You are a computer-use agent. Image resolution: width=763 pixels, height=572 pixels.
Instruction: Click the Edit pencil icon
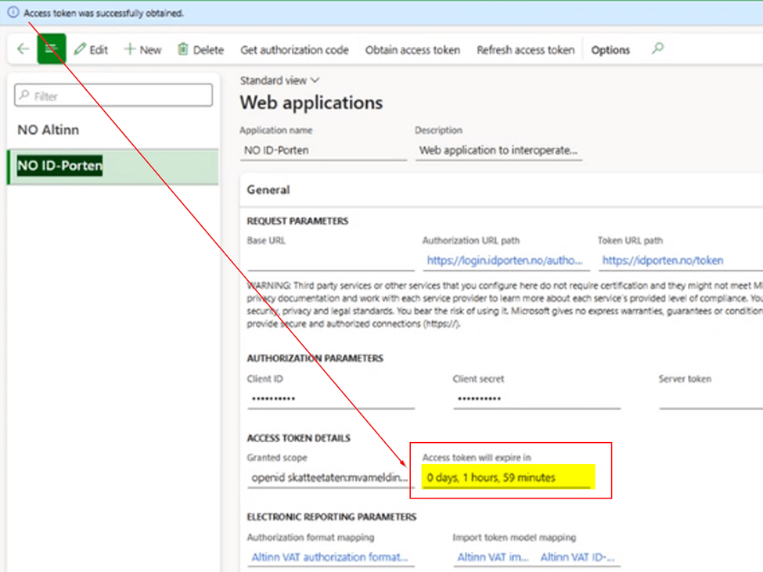(x=80, y=49)
